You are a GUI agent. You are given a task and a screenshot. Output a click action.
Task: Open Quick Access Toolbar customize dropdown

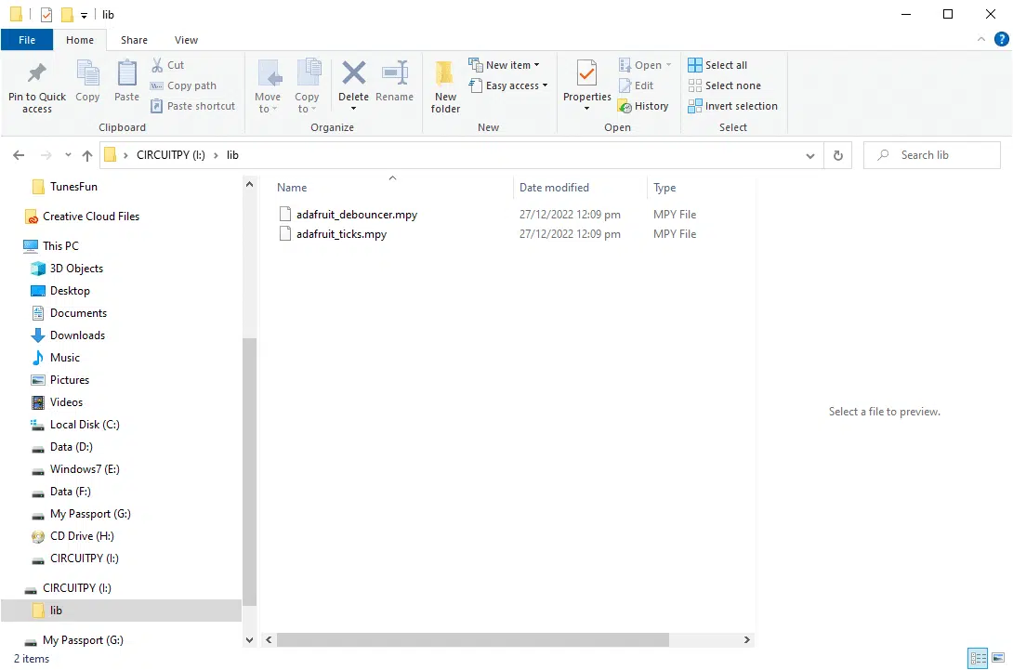[84, 15]
